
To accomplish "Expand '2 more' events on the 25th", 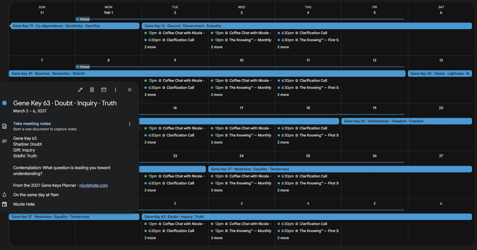I will tap(283, 190).
